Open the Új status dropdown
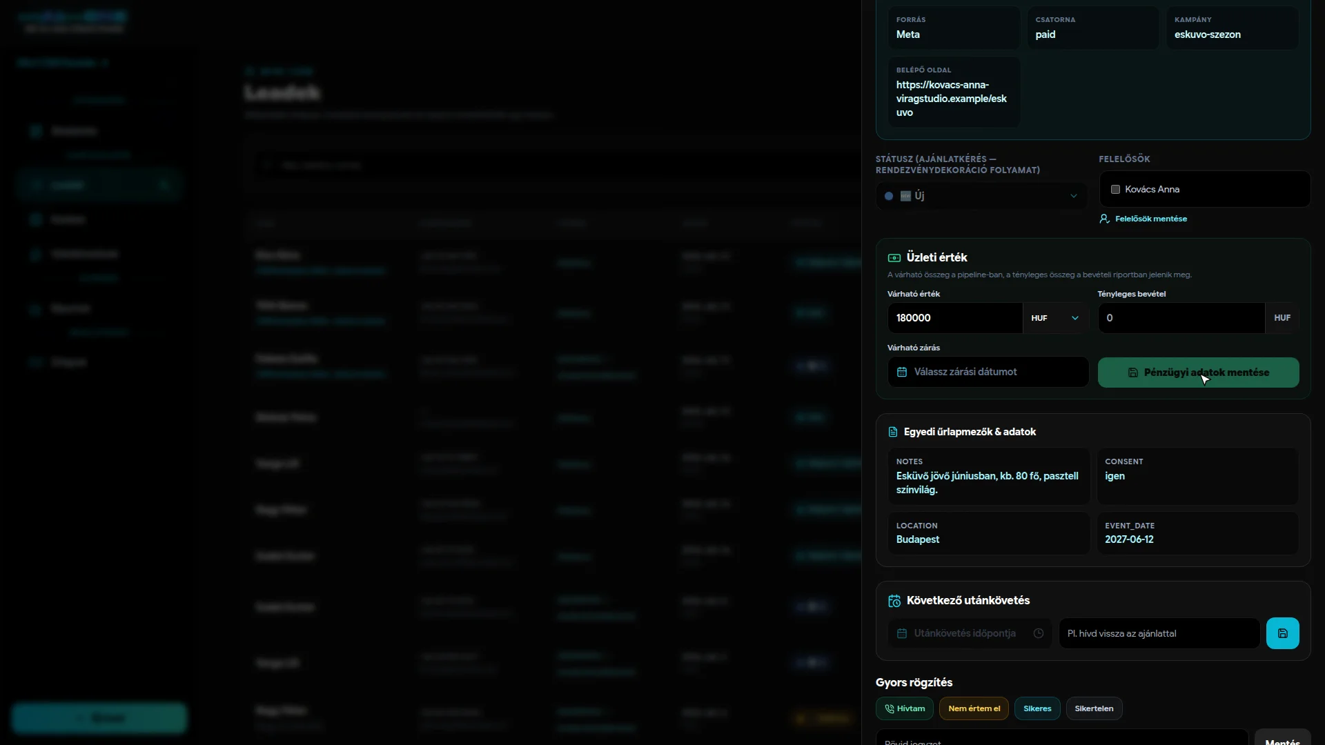This screenshot has width=1325, height=745. [981, 196]
